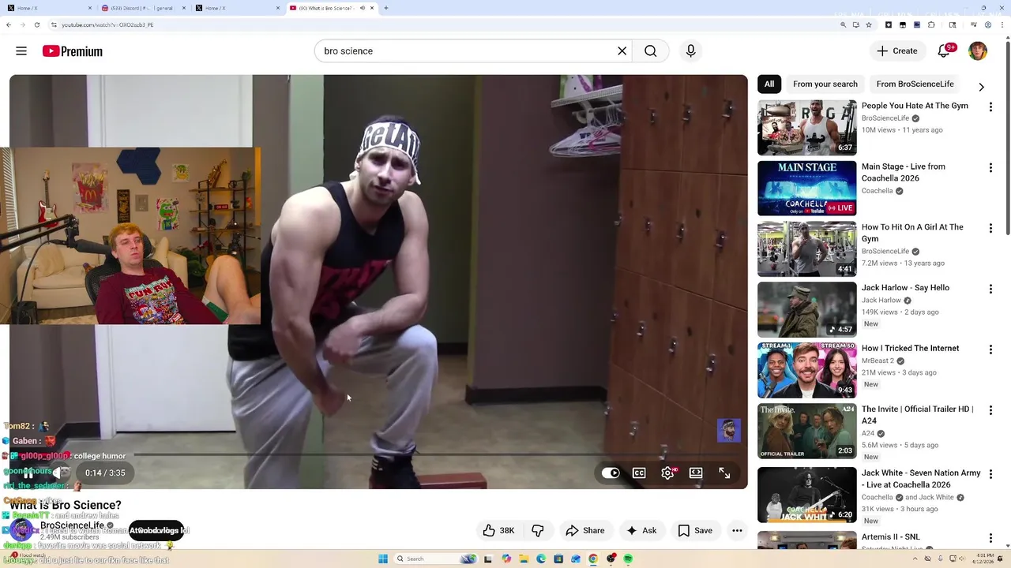Switch to theater mode
Image resolution: width=1011 pixels, height=568 pixels.
(696, 473)
